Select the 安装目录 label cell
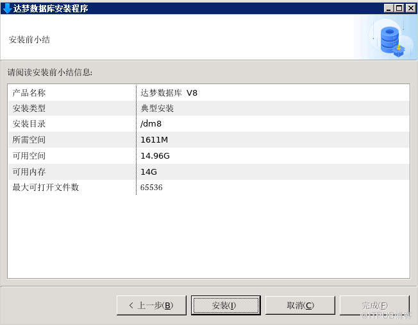Image resolution: width=418 pixels, height=325 pixels. 29,124
